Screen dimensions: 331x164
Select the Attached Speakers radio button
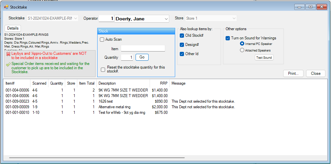pyautogui.click(x=242, y=51)
